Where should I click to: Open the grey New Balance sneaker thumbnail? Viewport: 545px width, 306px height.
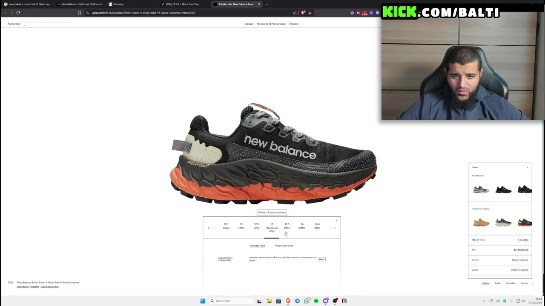point(482,190)
